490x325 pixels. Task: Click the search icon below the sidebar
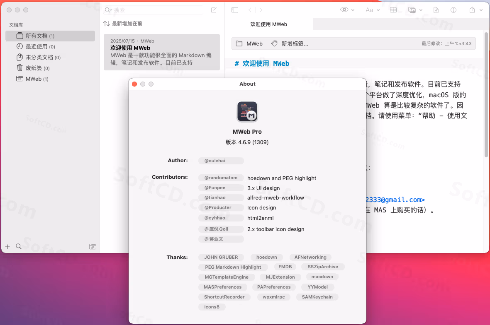click(19, 246)
